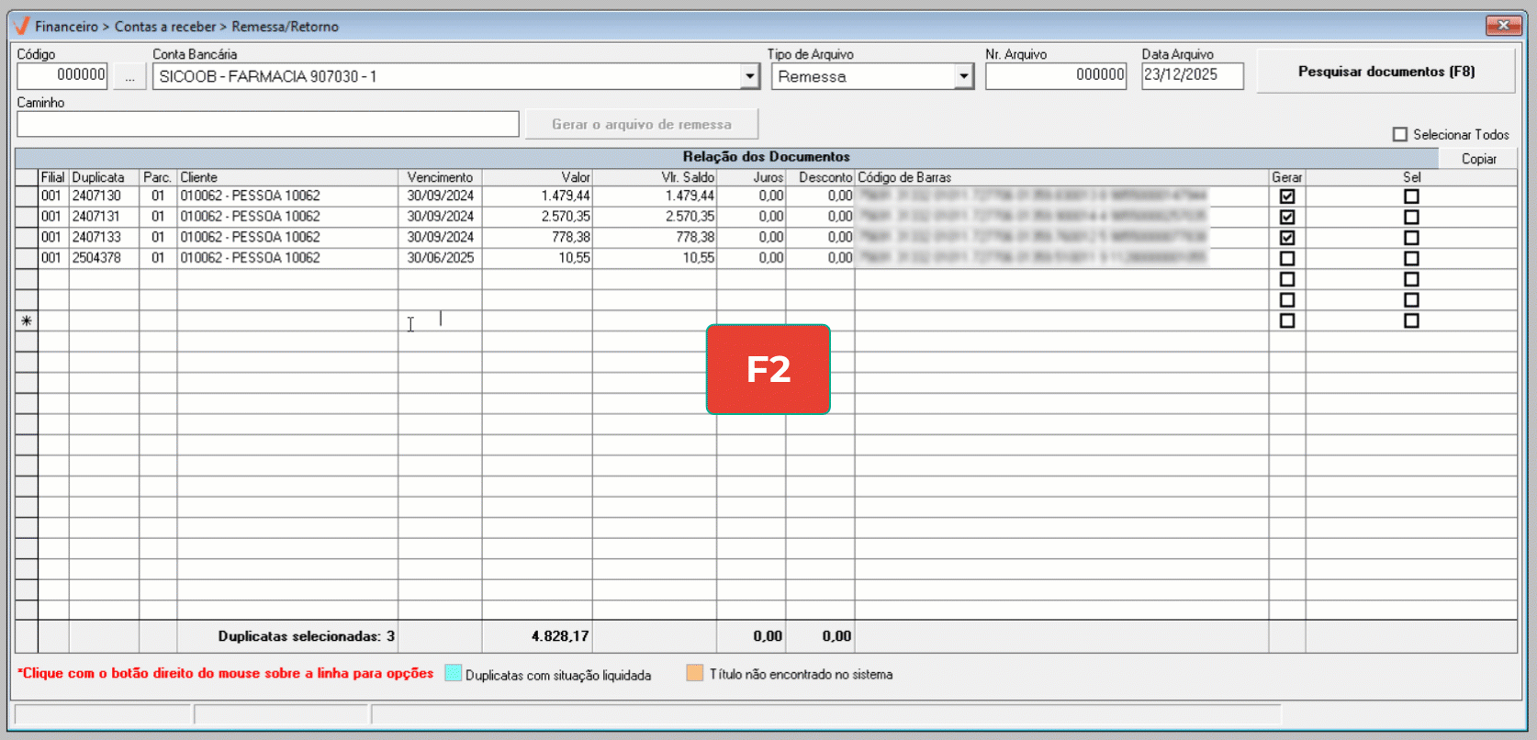Image resolution: width=1537 pixels, height=740 pixels.
Task: Tick Sel checkbox for duplicata 2407130
Action: pyautogui.click(x=1411, y=196)
